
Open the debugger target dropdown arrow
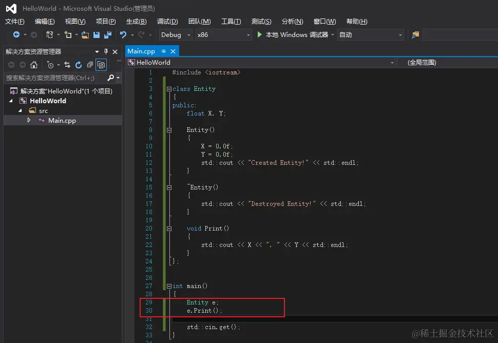point(333,34)
